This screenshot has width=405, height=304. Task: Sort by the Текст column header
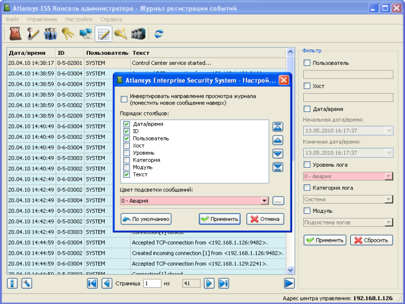coord(208,53)
